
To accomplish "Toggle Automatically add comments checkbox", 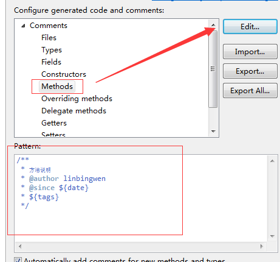I will click(x=18, y=260).
